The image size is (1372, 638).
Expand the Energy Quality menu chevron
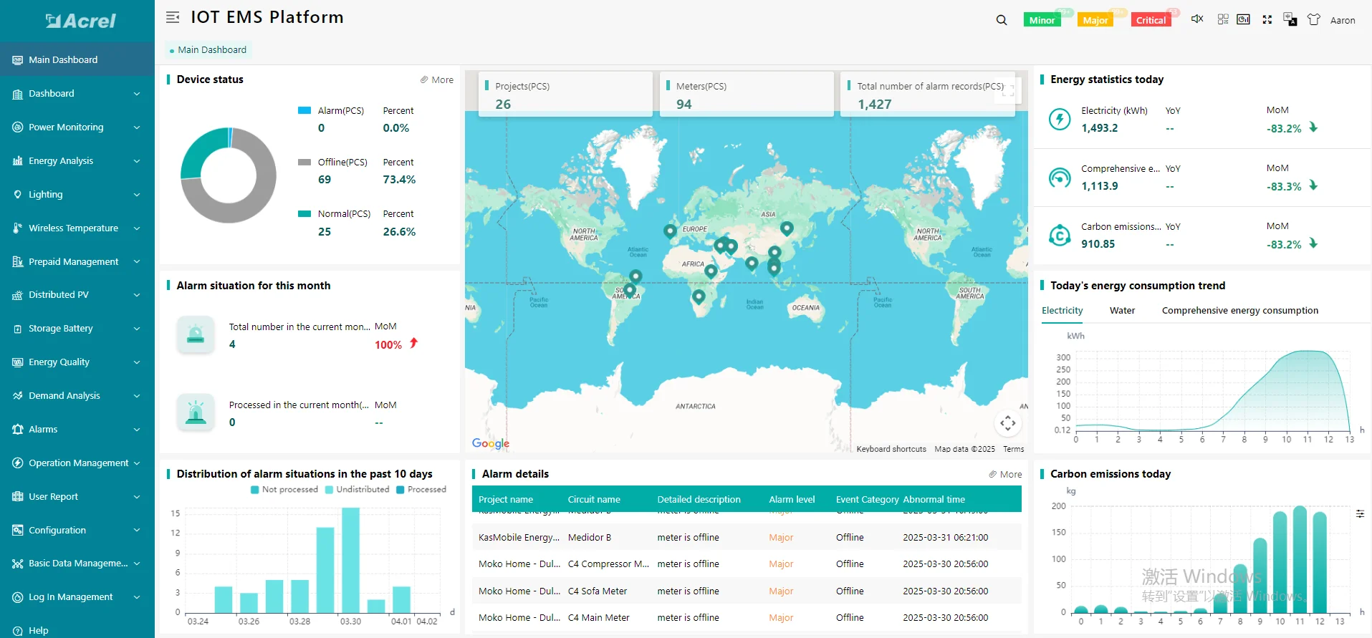pyautogui.click(x=136, y=362)
